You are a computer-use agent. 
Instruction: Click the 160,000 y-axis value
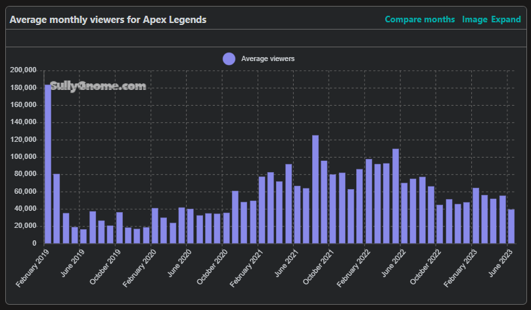point(23,105)
